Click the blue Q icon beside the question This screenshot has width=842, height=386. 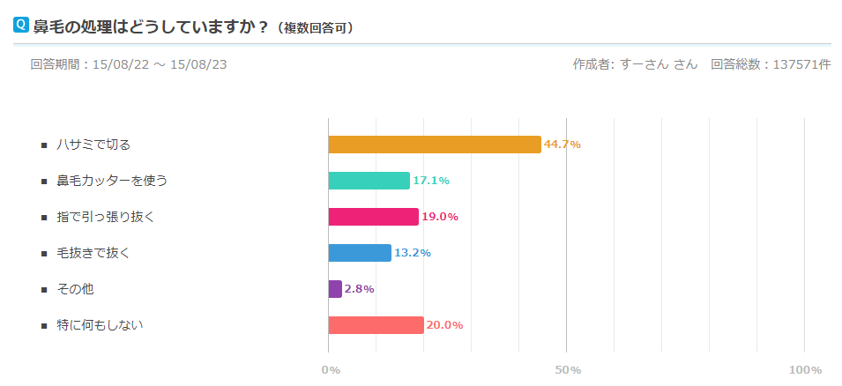point(21,26)
